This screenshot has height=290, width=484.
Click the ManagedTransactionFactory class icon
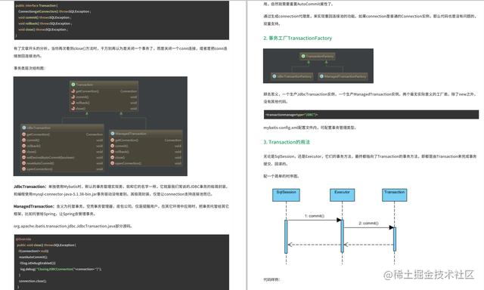coord(321,76)
